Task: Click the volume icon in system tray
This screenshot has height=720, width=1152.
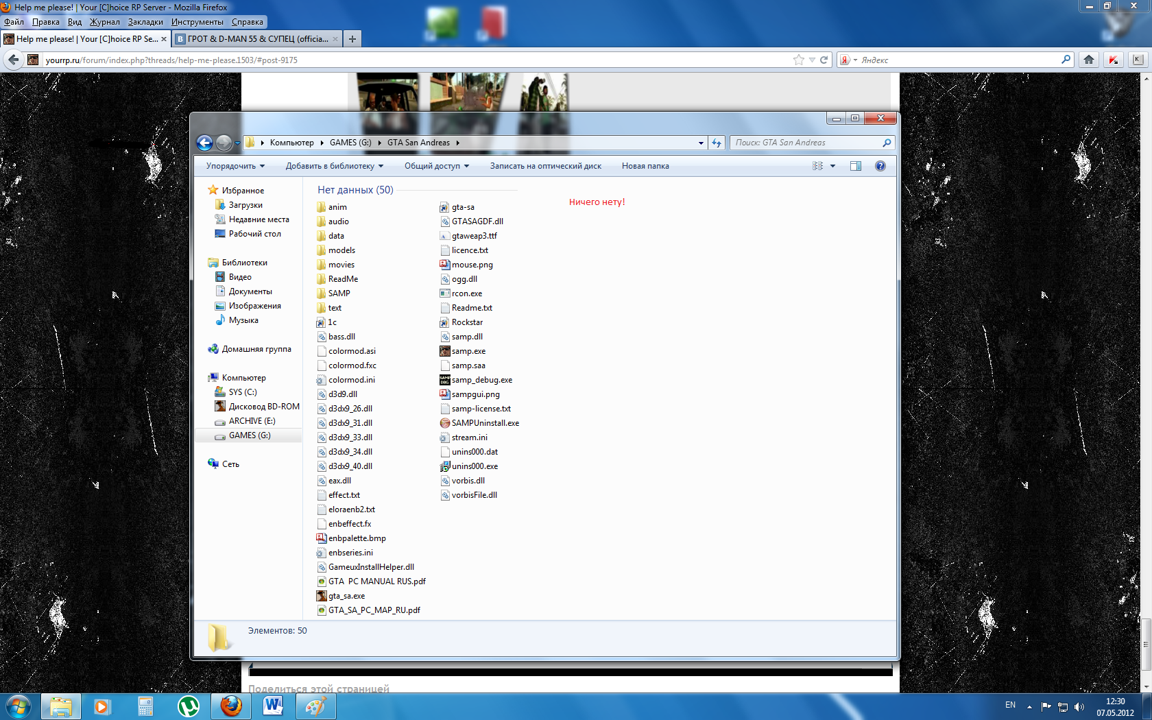Action: 1079,706
